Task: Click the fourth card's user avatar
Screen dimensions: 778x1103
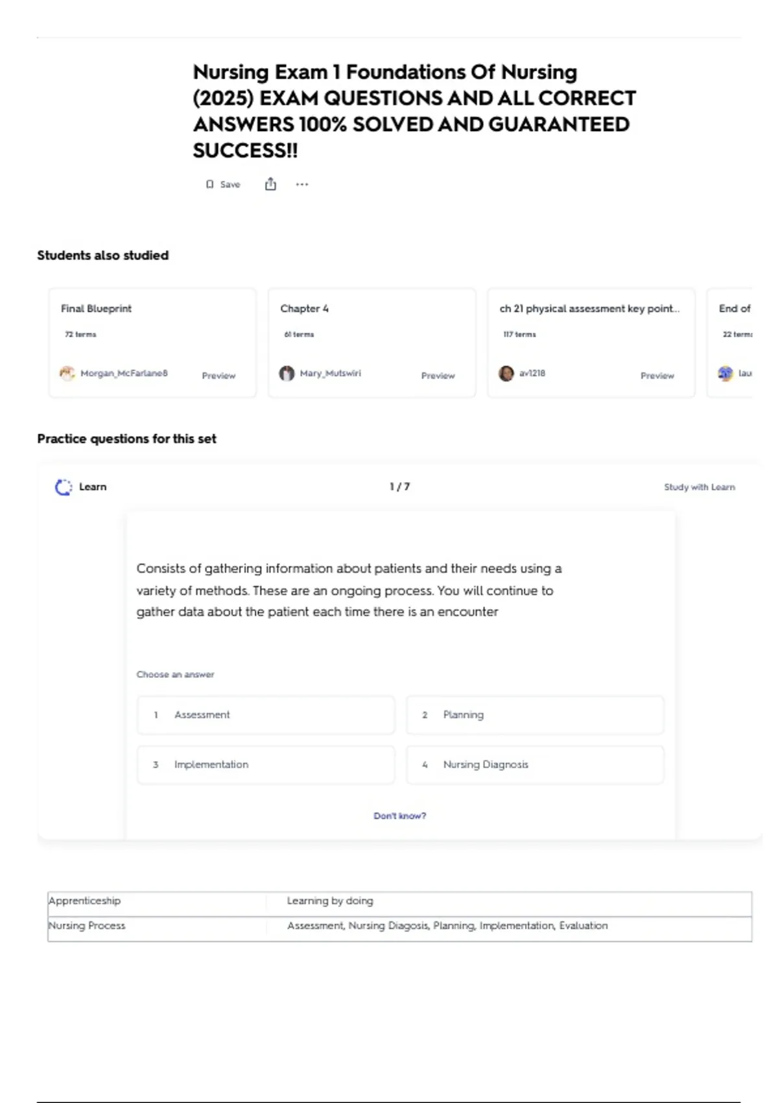Action: click(725, 374)
